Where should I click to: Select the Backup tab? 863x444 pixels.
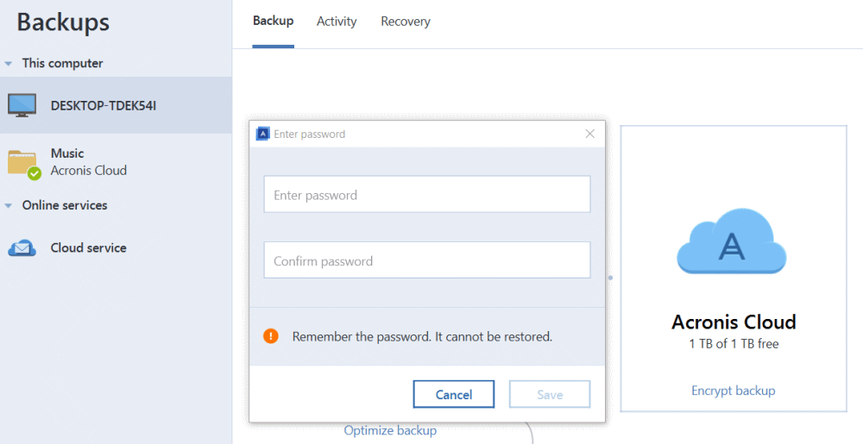[273, 22]
